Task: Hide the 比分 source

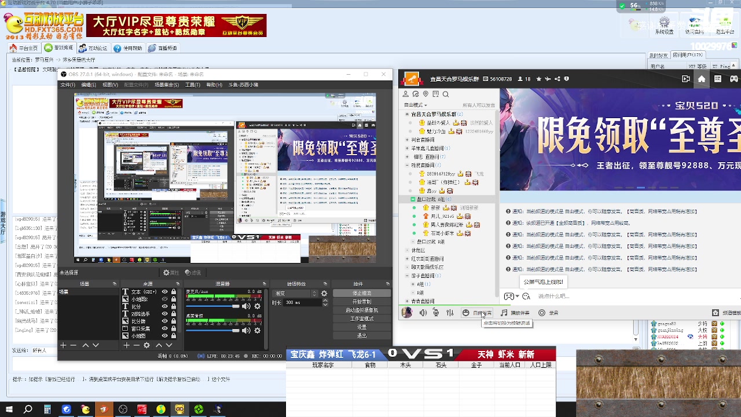Action: click(x=165, y=306)
